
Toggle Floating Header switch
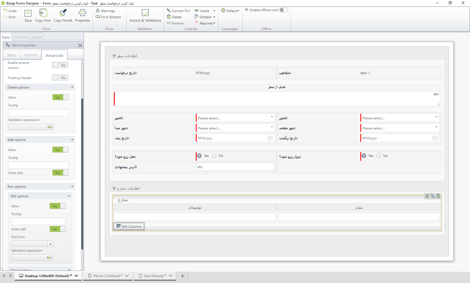click(x=60, y=78)
